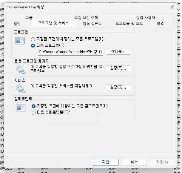Choose 지정된 조건에 해당하는 모든 컴파트먼트 option
The height and width of the screenshot is (173, 182).
coord(33,106)
